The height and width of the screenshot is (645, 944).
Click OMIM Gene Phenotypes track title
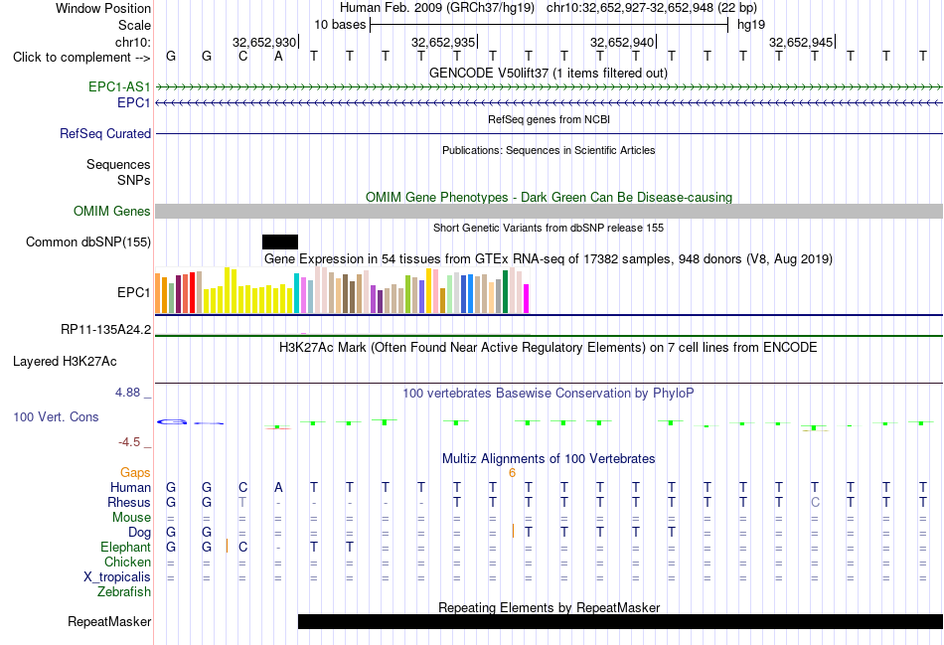[x=549, y=197]
